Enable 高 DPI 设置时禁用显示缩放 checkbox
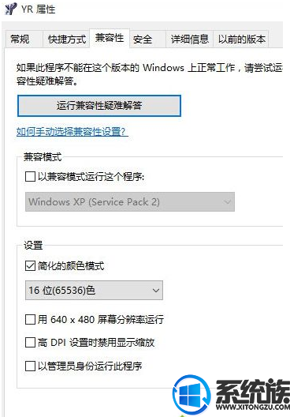The width and height of the screenshot is (290, 417). (30, 343)
